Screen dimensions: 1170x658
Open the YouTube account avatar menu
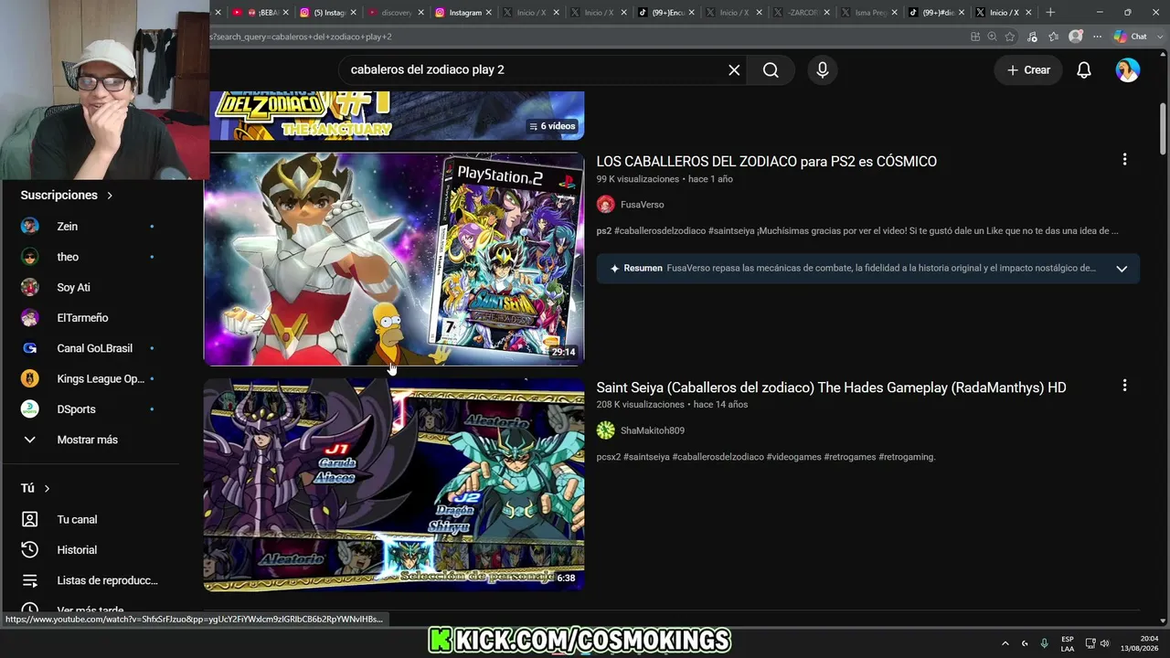click(x=1128, y=70)
